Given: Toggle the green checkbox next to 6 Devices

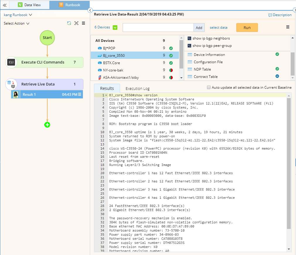Looking at the screenshot, I should [x=115, y=28].
